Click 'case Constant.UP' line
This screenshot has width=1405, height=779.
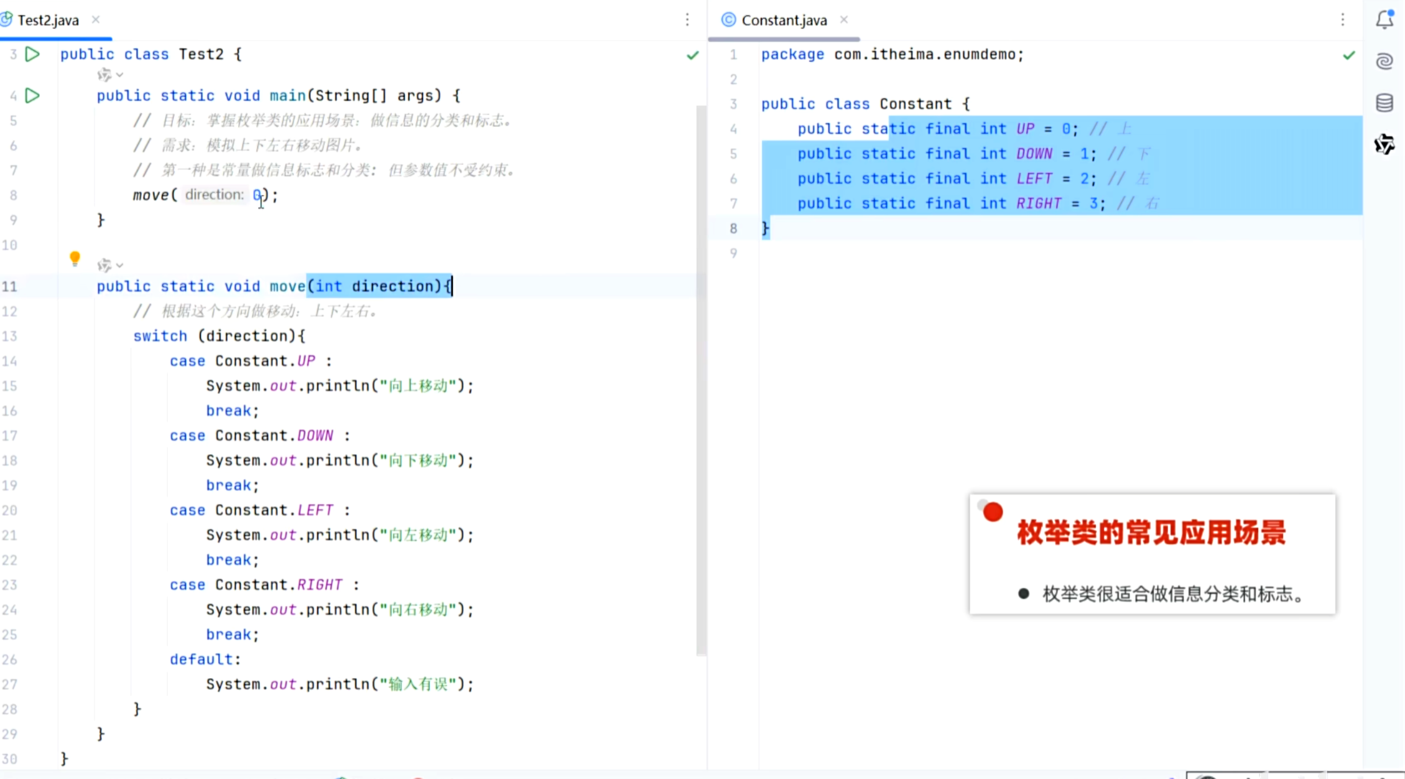point(251,361)
